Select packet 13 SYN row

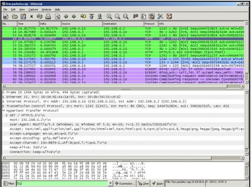click(x=123, y=28)
